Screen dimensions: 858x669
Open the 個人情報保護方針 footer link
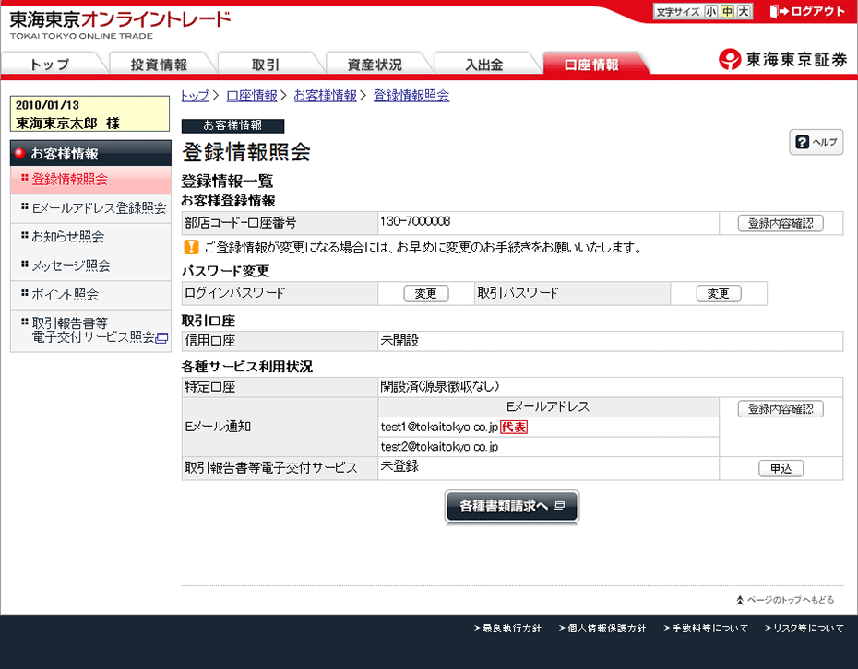click(x=602, y=628)
